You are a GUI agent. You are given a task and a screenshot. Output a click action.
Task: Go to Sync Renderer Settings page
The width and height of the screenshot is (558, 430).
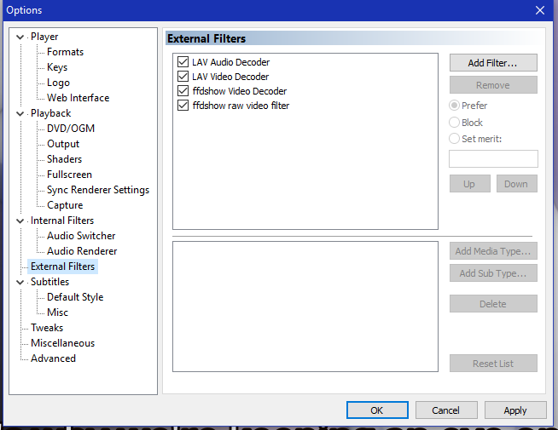click(97, 190)
